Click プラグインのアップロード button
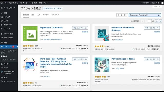The height and width of the screenshot is (92, 164). 52,8
